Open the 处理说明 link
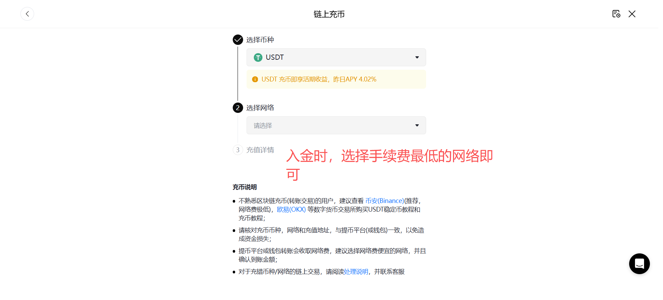This screenshot has width=663, height=300. [x=356, y=272]
